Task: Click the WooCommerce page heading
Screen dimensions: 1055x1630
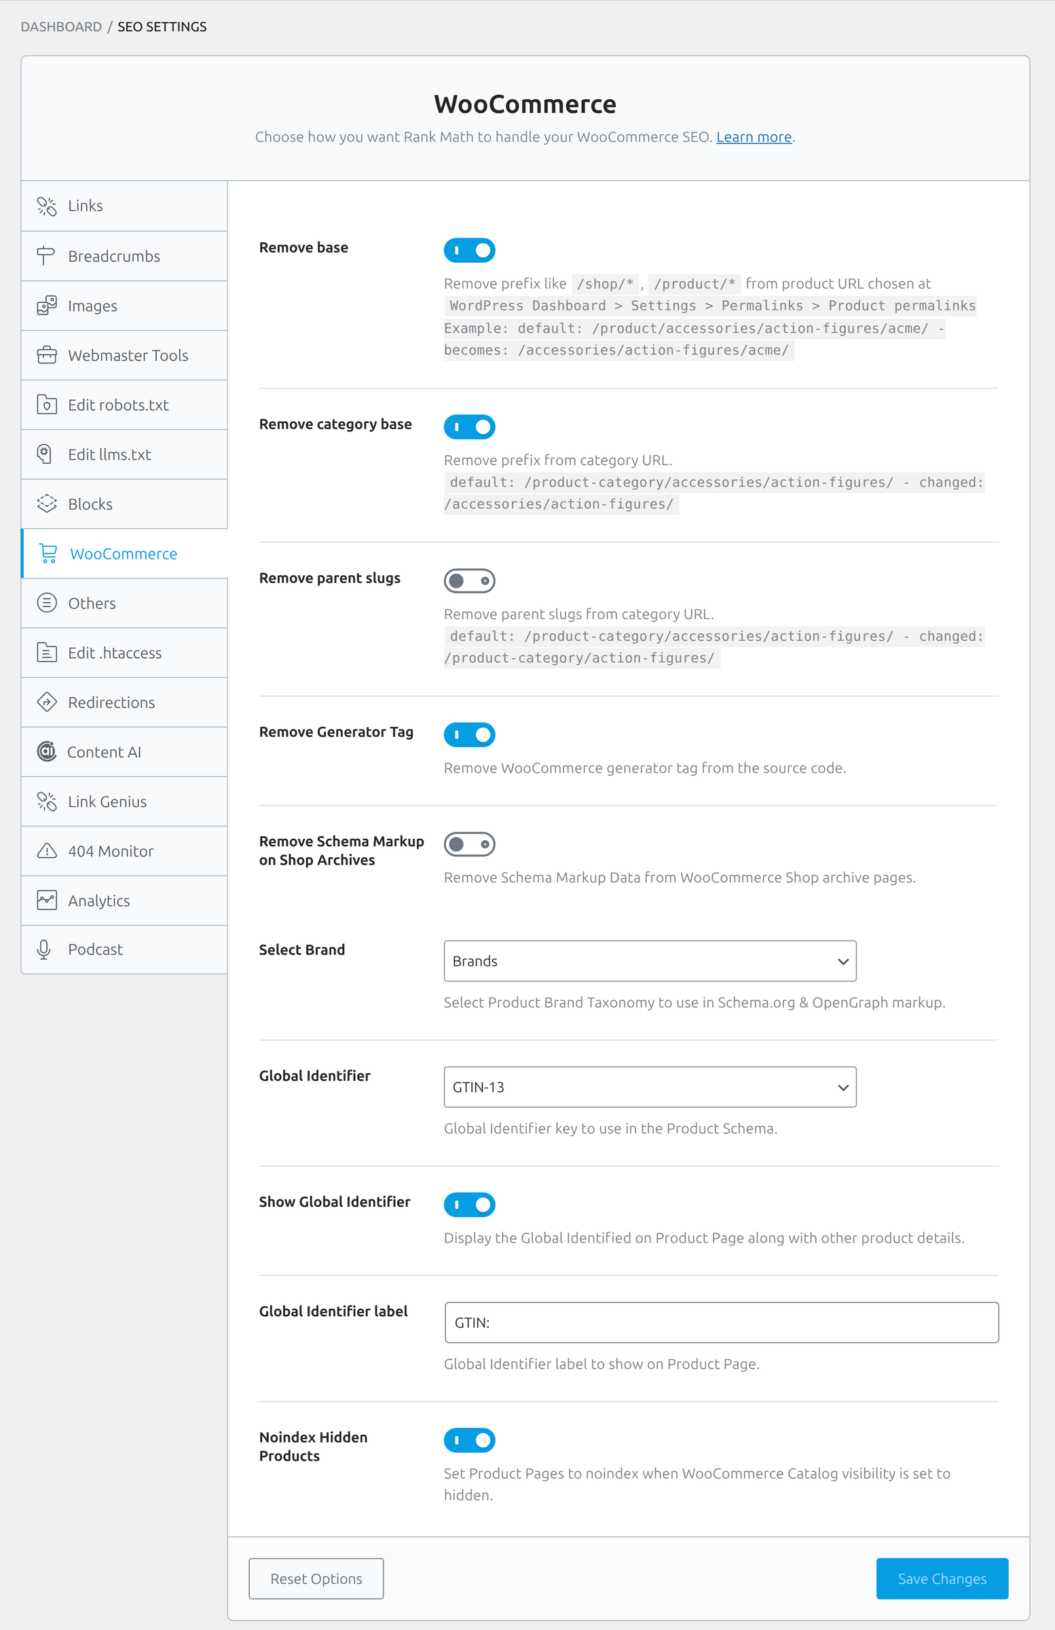Action: [x=525, y=104]
